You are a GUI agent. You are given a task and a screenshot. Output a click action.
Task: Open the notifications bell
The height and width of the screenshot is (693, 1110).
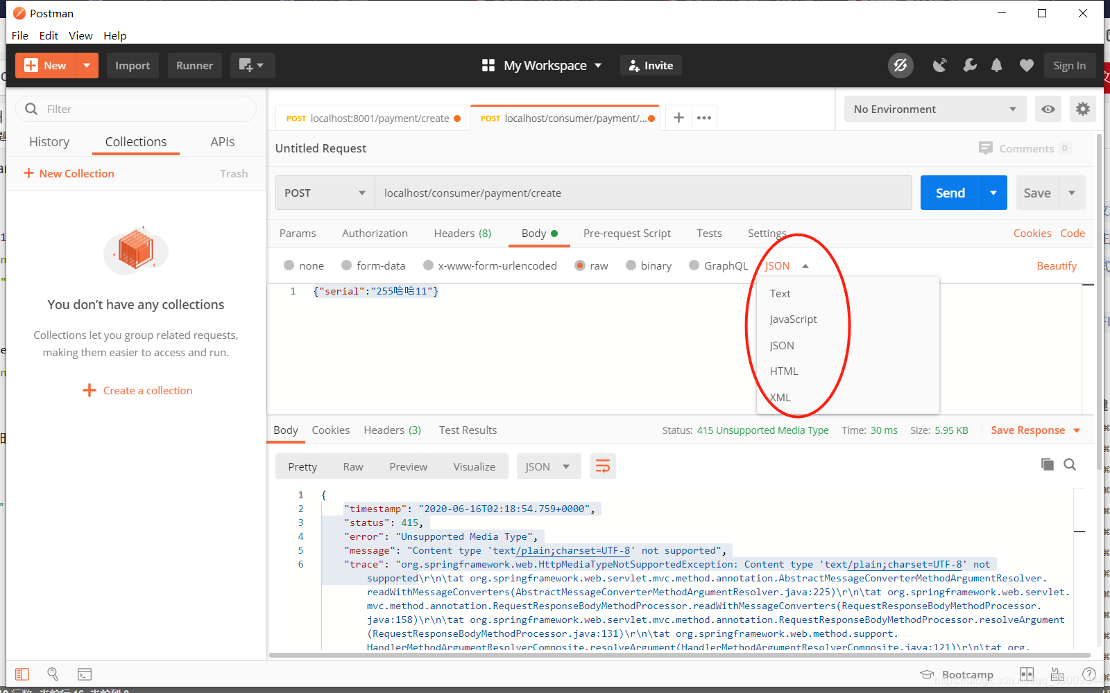(x=996, y=65)
